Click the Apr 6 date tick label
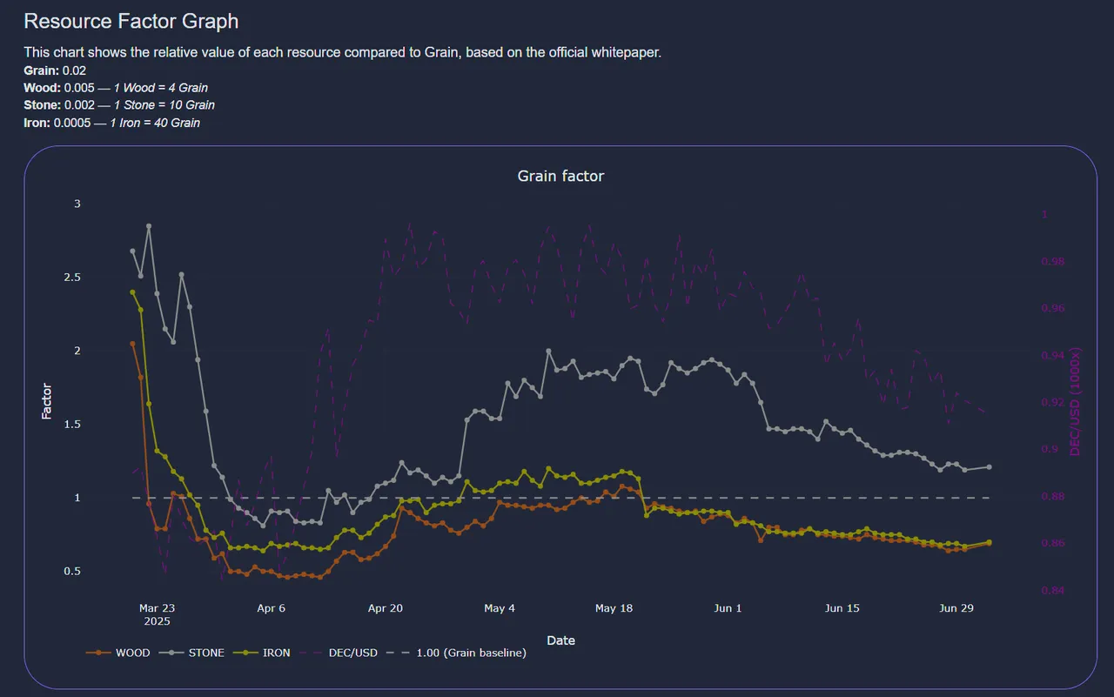The height and width of the screenshot is (697, 1114). click(x=271, y=608)
